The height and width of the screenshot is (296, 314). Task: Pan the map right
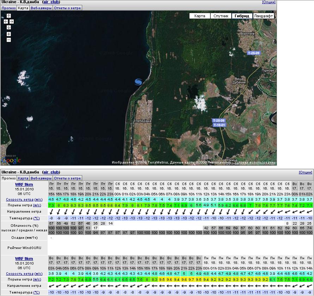[12, 22]
